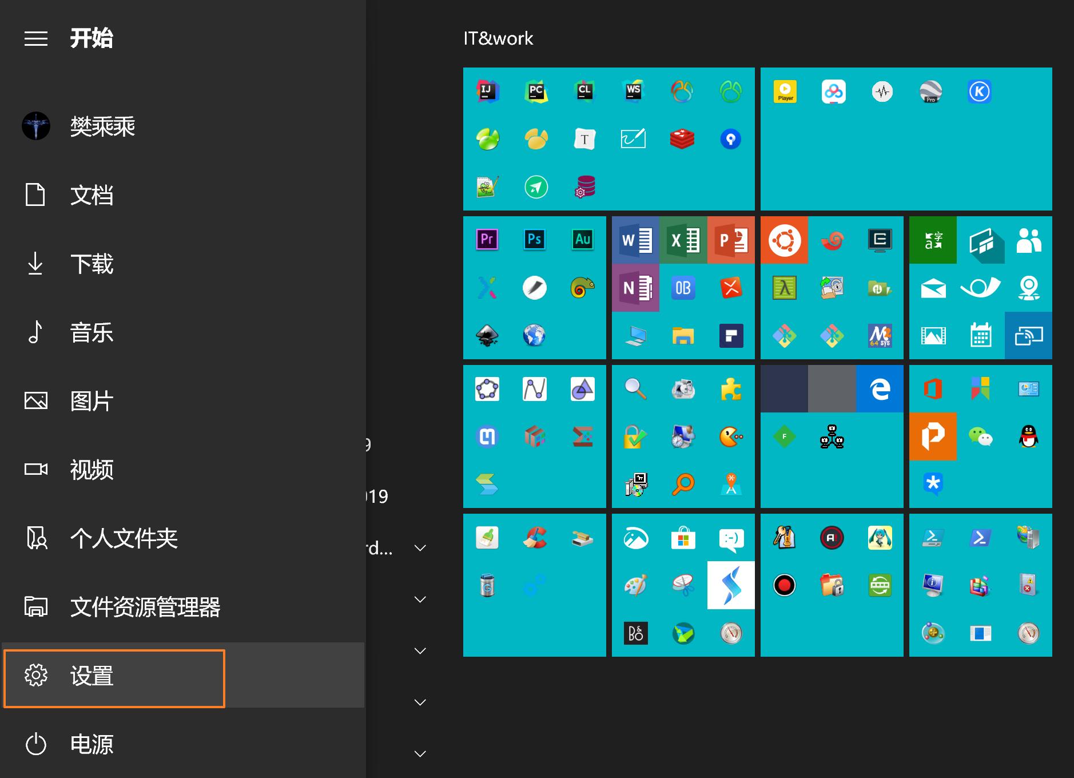Launch WeChat from the tiles
Image resolution: width=1074 pixels, height=778 pixels.
click(x=981, y=437)
